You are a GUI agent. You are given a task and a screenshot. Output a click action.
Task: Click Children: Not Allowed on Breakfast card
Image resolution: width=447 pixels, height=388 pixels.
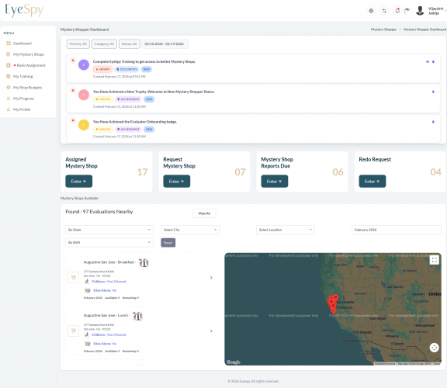click(109, 282)
